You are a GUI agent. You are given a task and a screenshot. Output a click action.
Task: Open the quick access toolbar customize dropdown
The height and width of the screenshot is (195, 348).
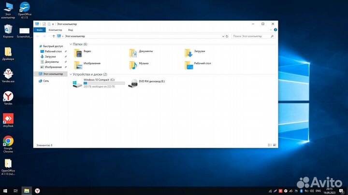click(x=53, y=24)
